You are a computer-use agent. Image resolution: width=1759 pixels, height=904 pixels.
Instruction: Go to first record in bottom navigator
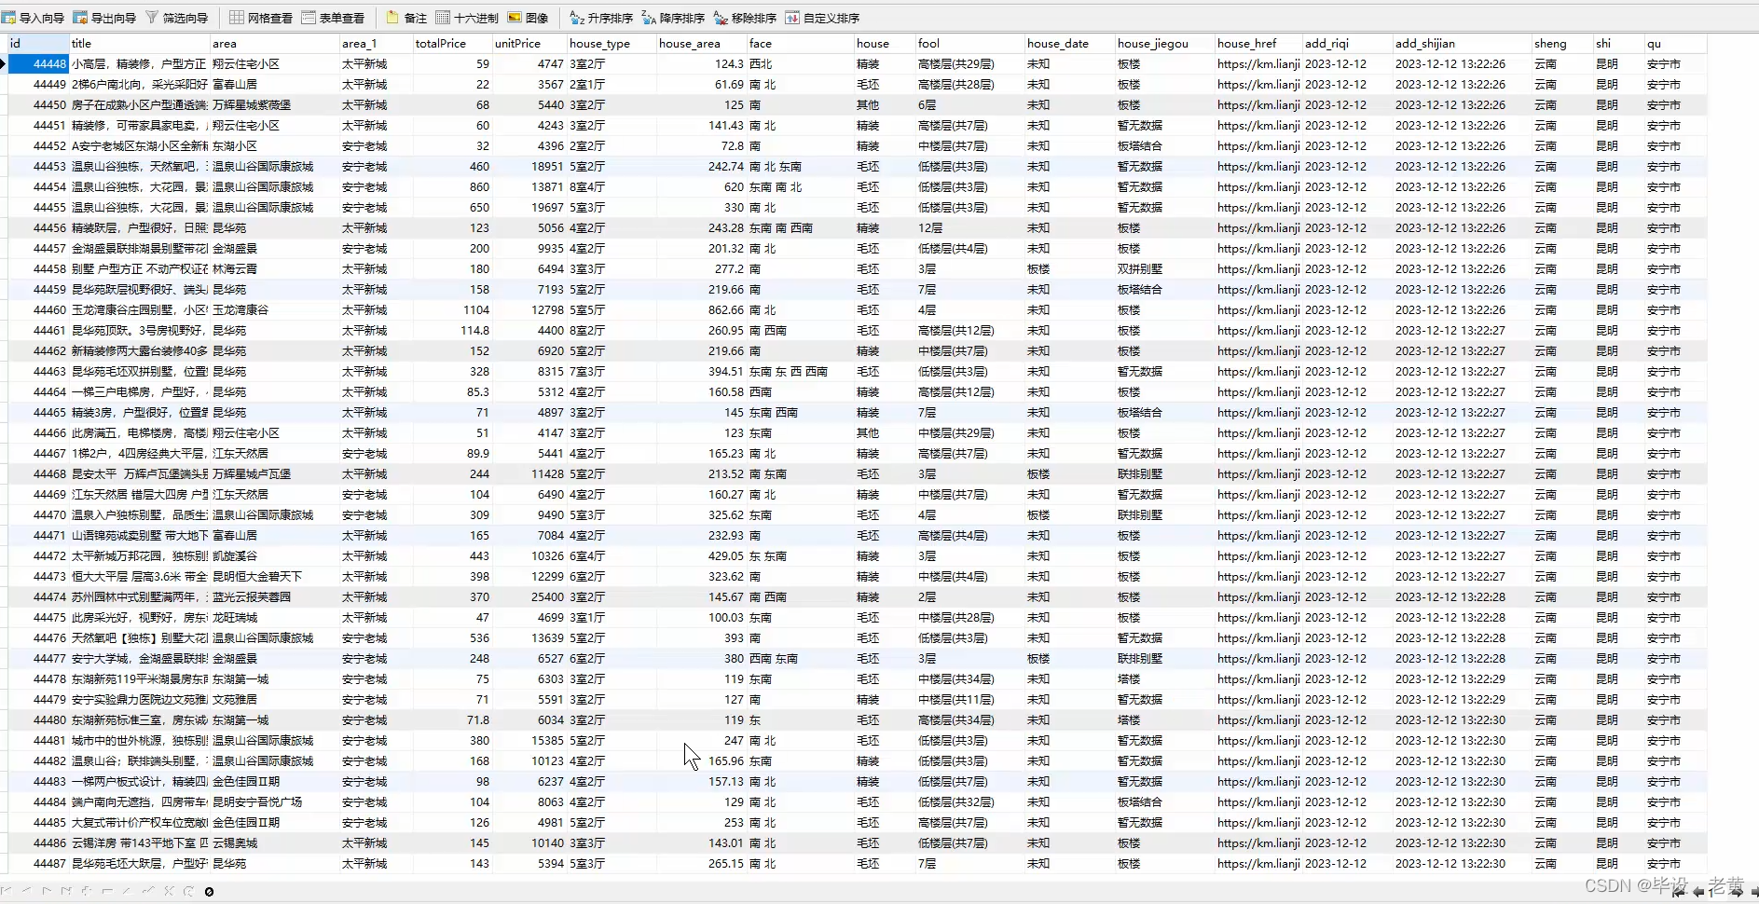coord(6,891)
